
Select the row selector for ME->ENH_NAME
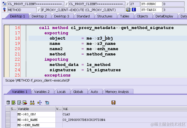[8, 125]
